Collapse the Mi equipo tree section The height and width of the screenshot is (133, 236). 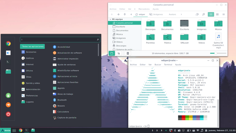coord(111,19)
